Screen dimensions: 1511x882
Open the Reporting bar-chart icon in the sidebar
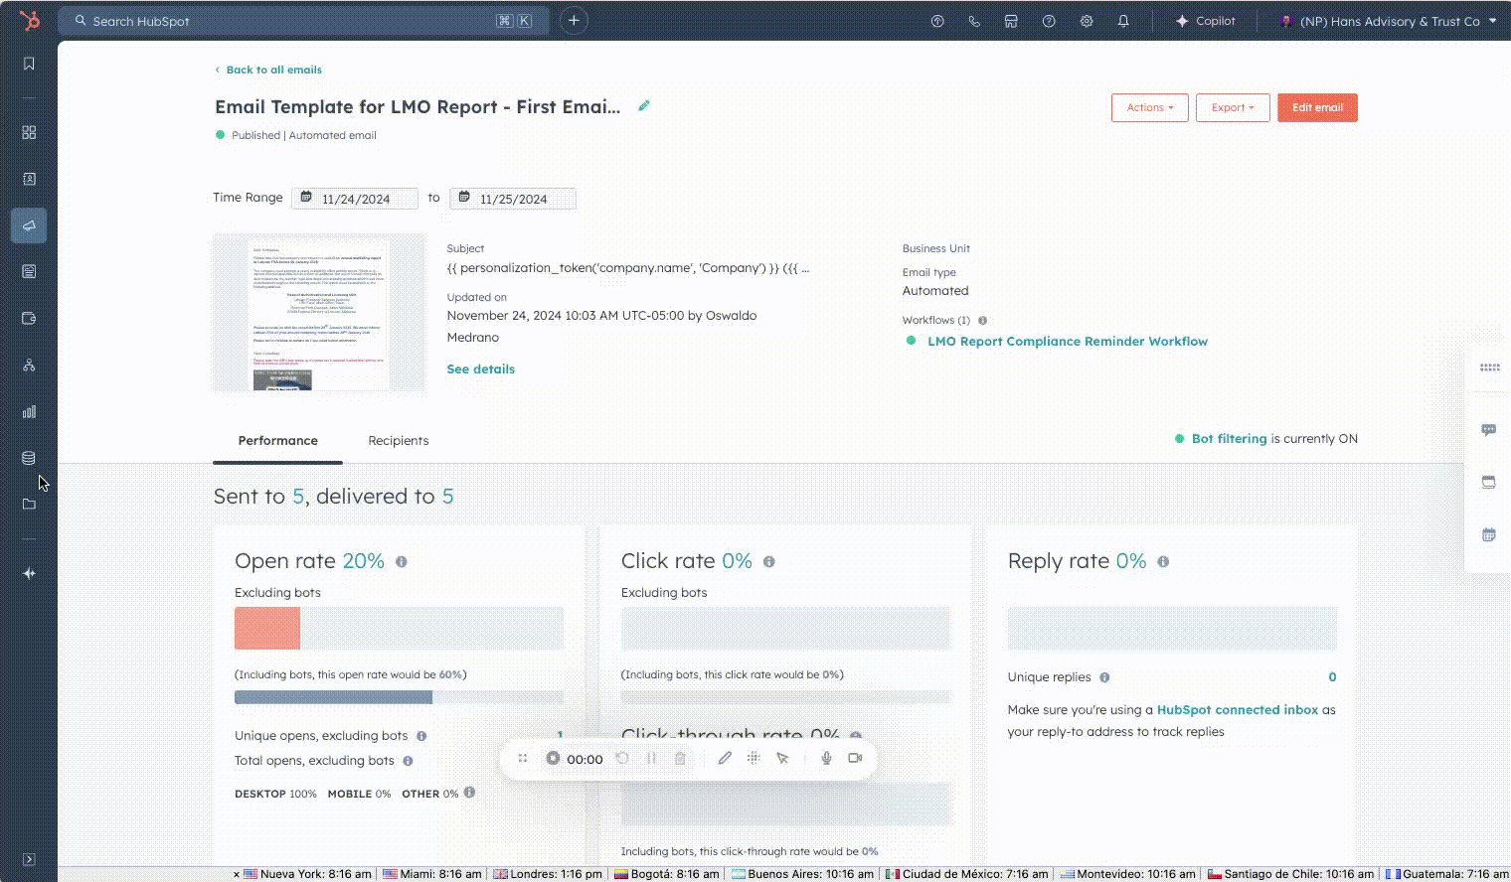click(29, 410)
